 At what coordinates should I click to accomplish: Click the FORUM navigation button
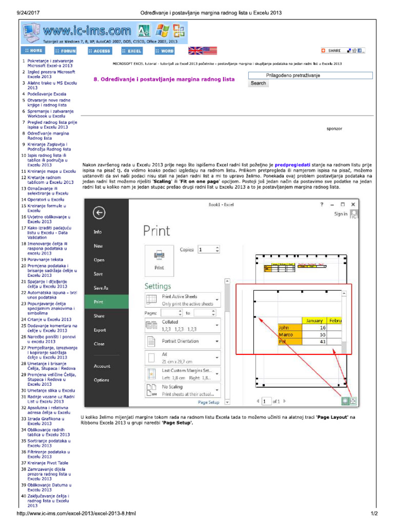coord(66,51)
